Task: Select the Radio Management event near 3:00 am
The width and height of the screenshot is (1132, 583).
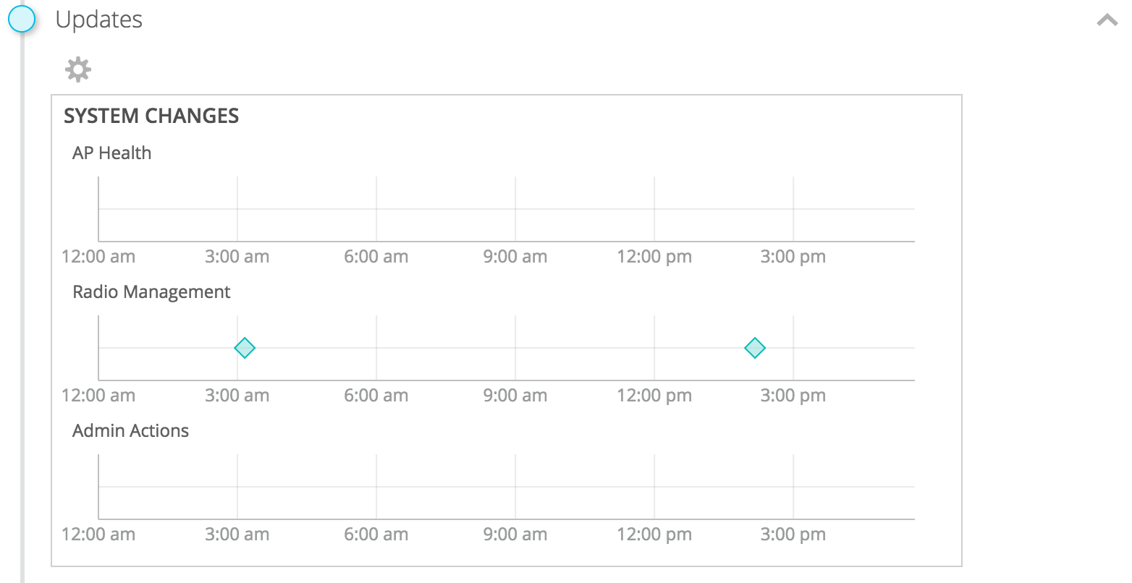Action: [245, 348]
